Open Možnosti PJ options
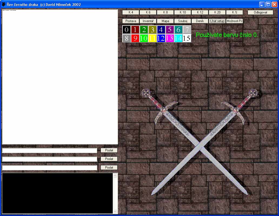 coord(234,21)
